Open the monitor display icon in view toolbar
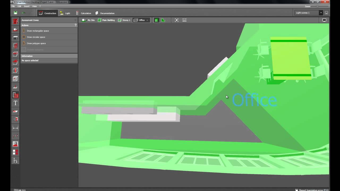The image size is (340, 191). coord(324,20)
